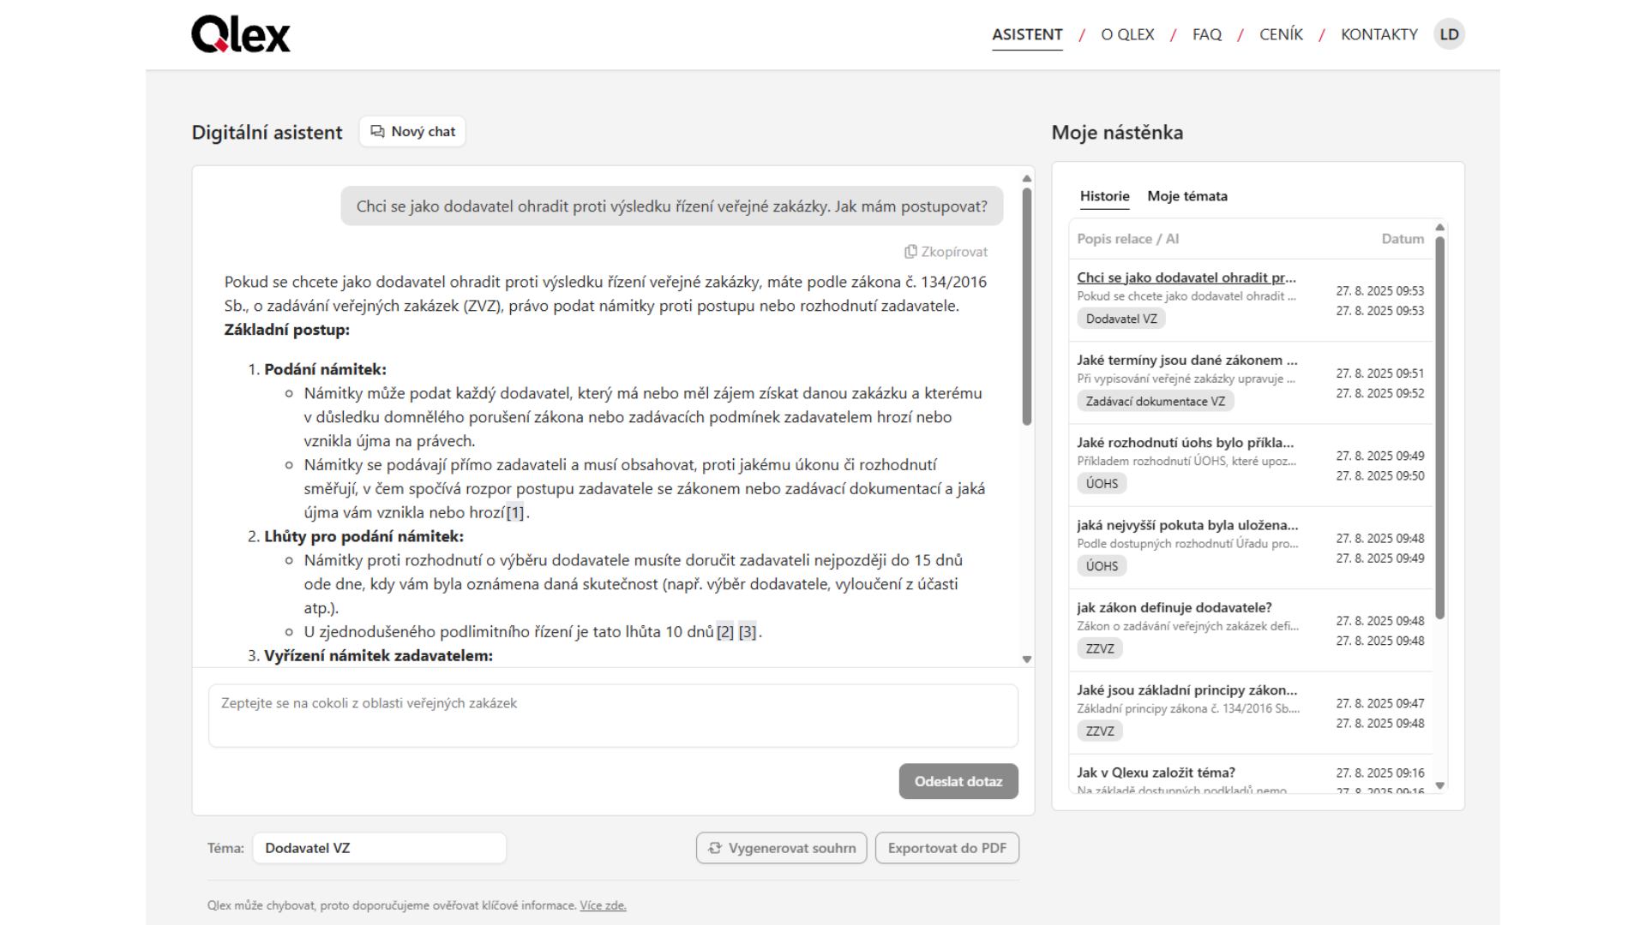
Task: Click snippet 'Zákon o zadávání veřejných zakázek defi...'
Action: [x=1188, y=626]
